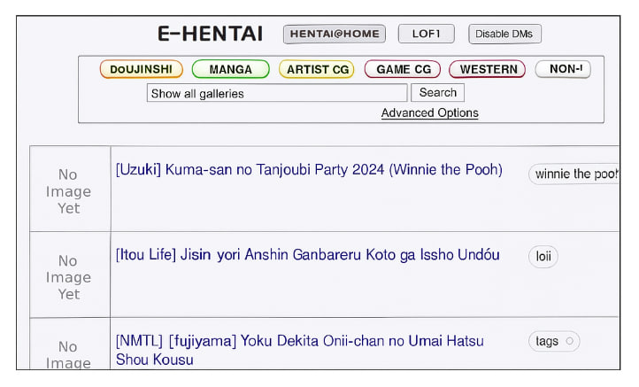Image resolution: width=639 pixels, height=387 pixels.
Task: Click the tags pill with circle icon
Action: pos(554,341)
